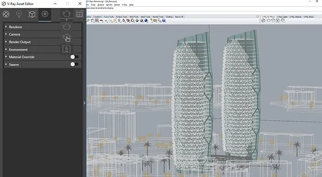The image size is (322, 177).
Task: Open the small arrow under the teapot icon
Action: point(67,20)
